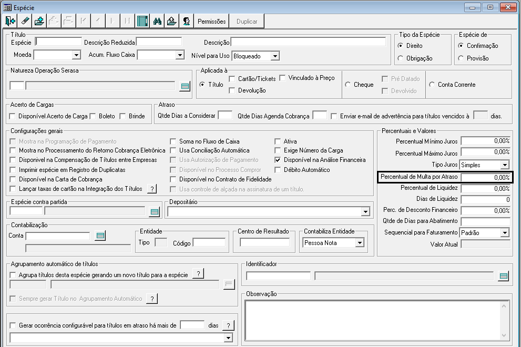
Task: Click help button beside Lançar taxas de cartão
Action: [152, 189]
